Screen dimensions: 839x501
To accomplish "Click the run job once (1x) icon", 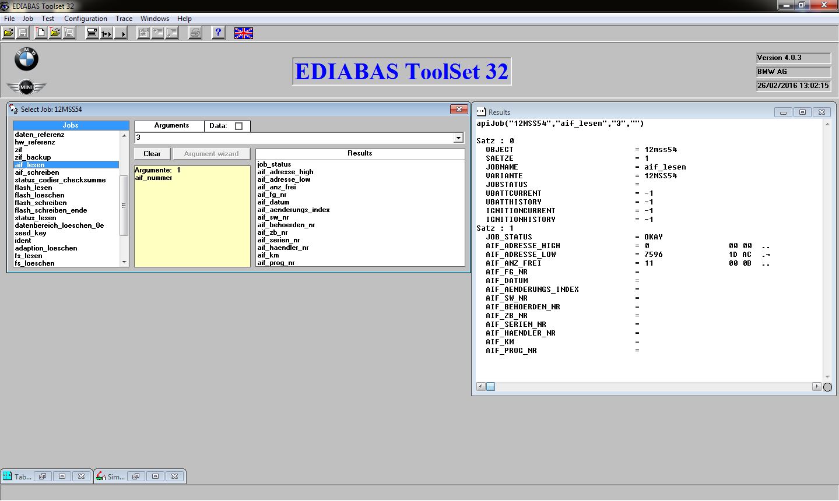I will [106, 33].
